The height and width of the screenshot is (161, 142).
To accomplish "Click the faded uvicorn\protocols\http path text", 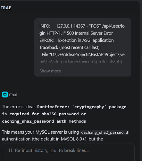I will [x=81, y=62].
